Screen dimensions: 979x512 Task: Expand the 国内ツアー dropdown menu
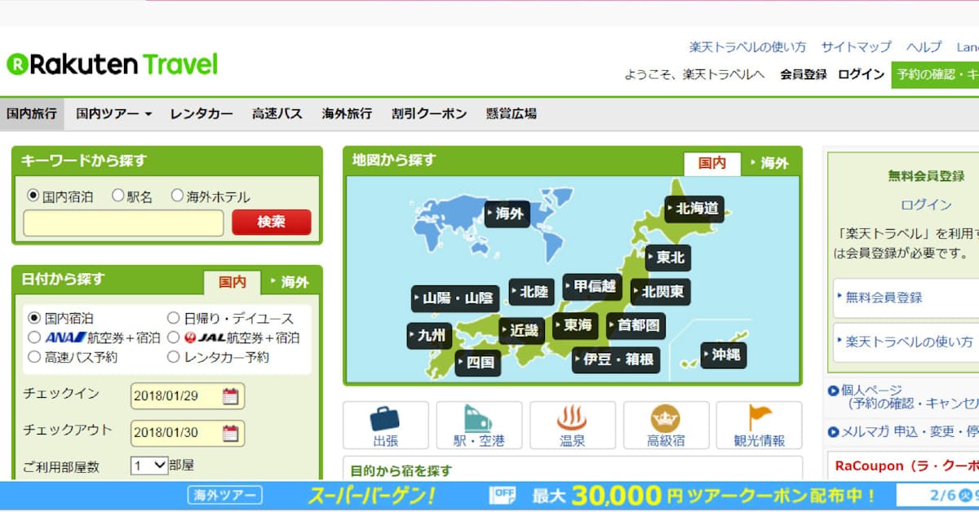click(x=113, y=114)
